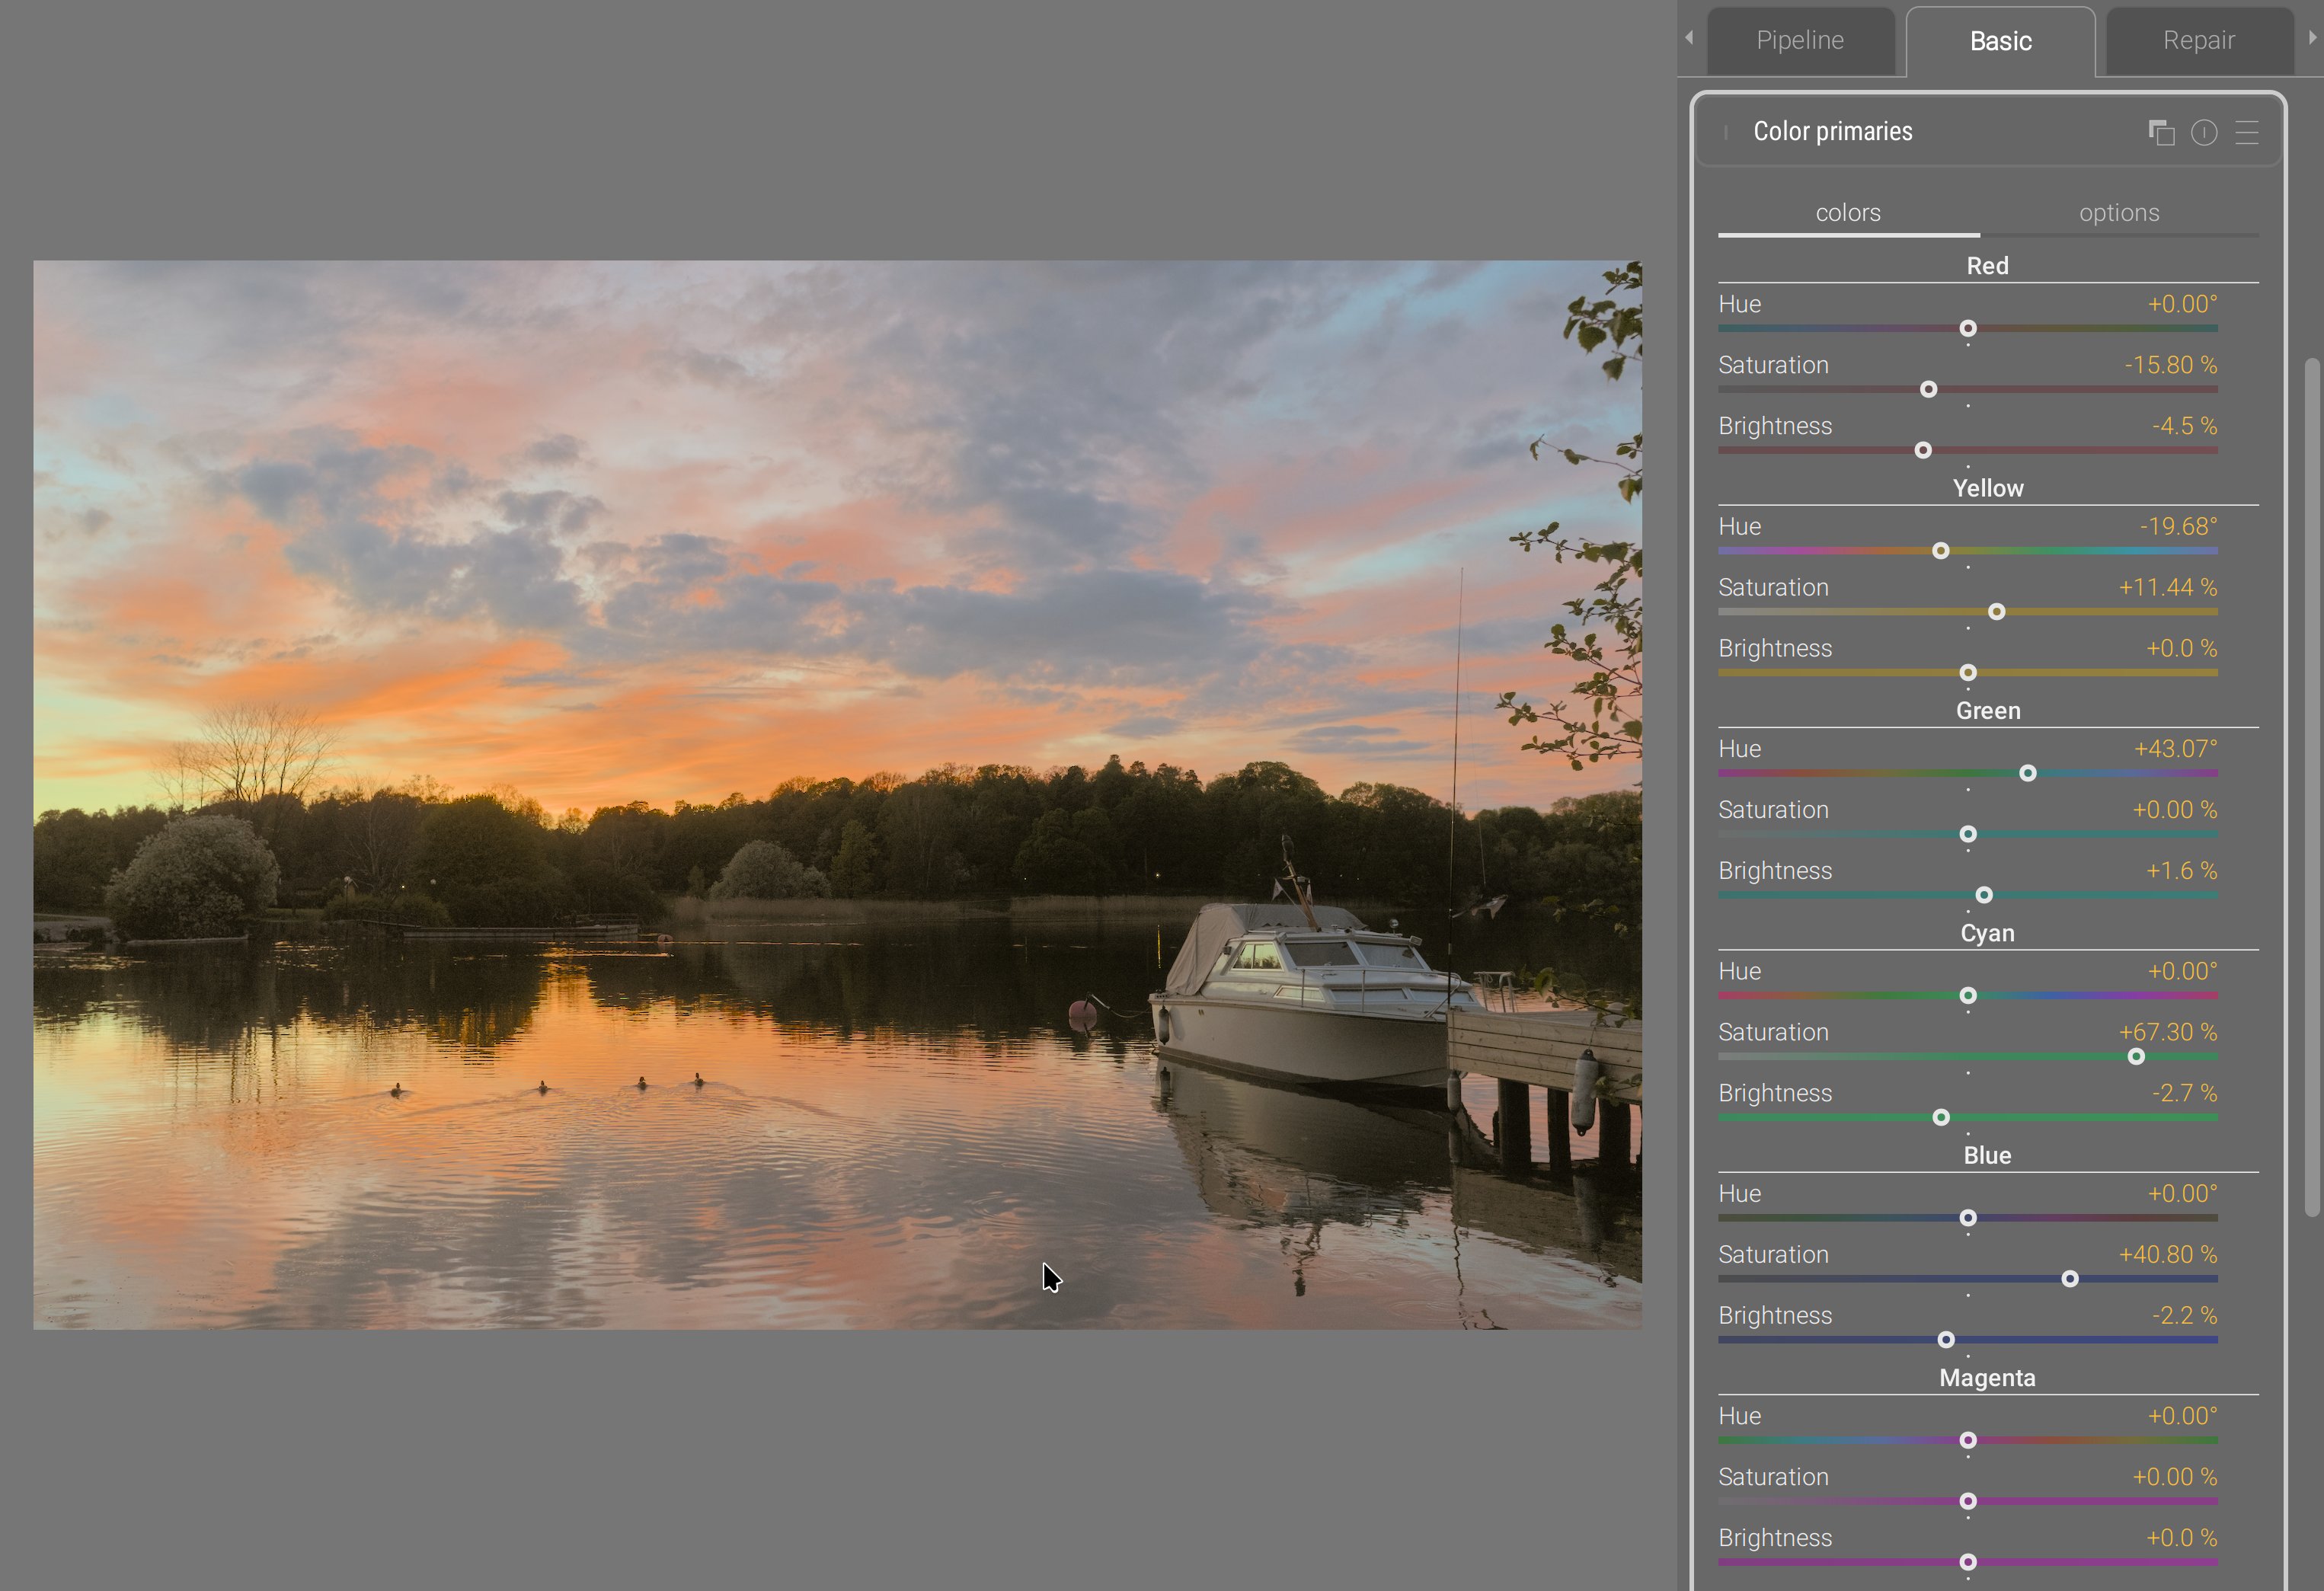Click the reset parameters icon in Color primaries
The height and width of the screenshot is (1591, 2324).
coord(2204,132)
